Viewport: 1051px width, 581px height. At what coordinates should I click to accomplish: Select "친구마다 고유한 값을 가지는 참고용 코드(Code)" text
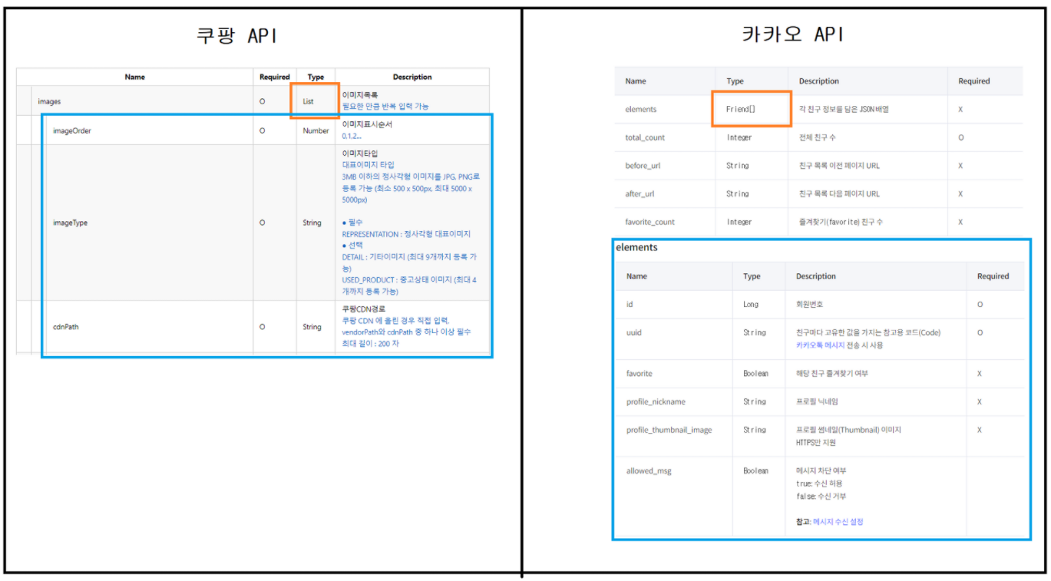coord(868,333)
